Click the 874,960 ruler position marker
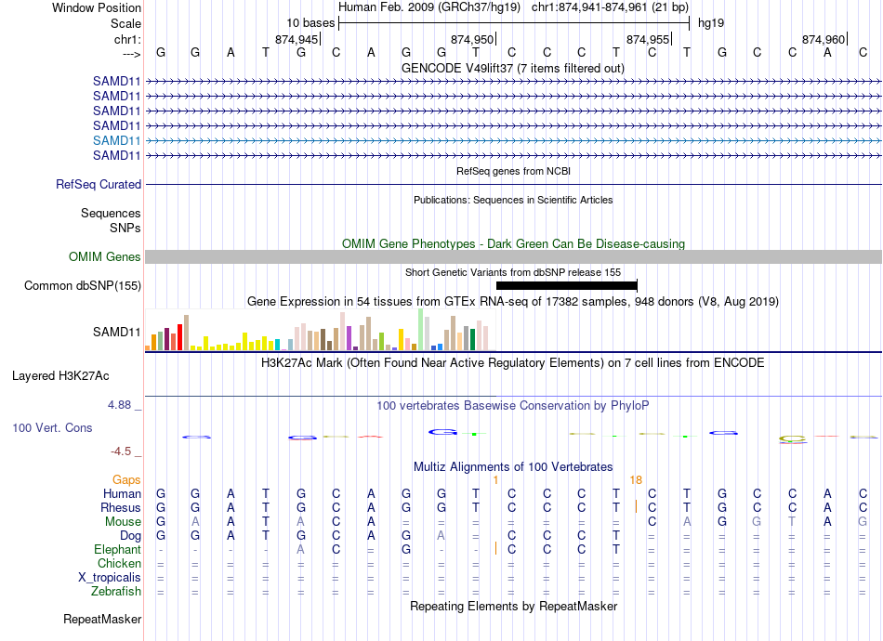This screenshot has height=641, width=883. (x=824, y=39)
